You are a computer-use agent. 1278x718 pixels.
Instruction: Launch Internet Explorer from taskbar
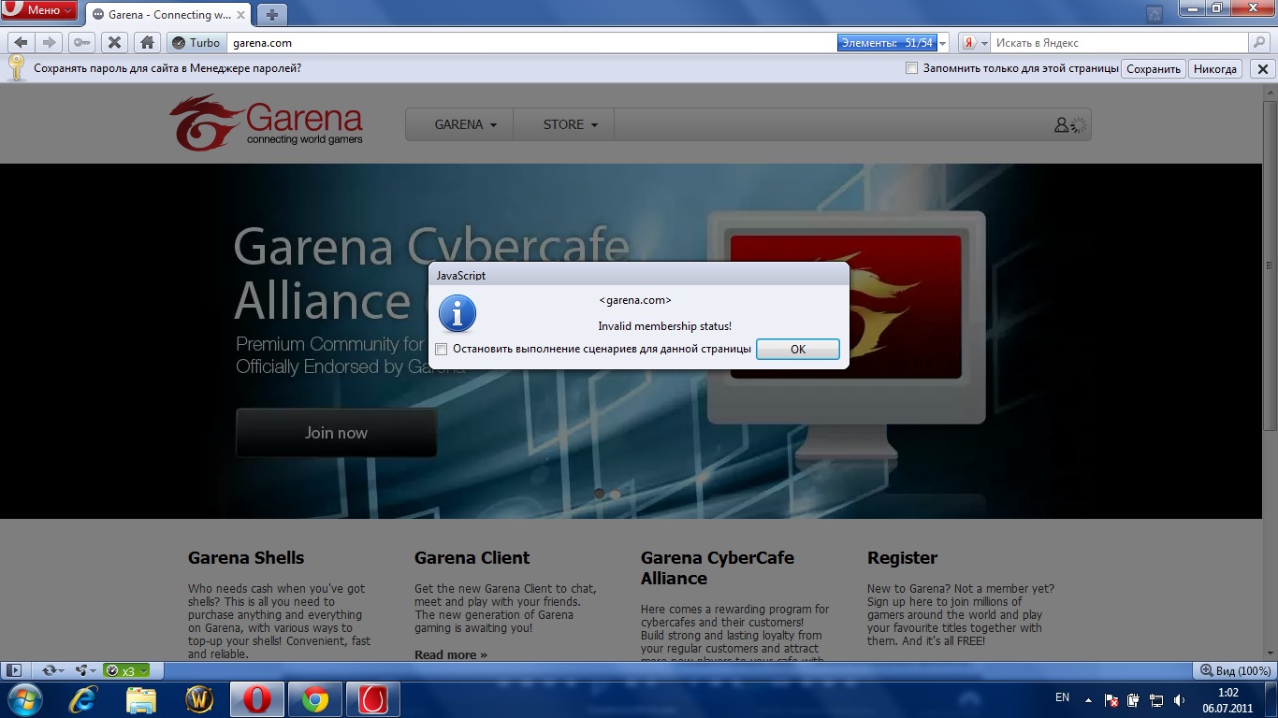pos(84,699)
